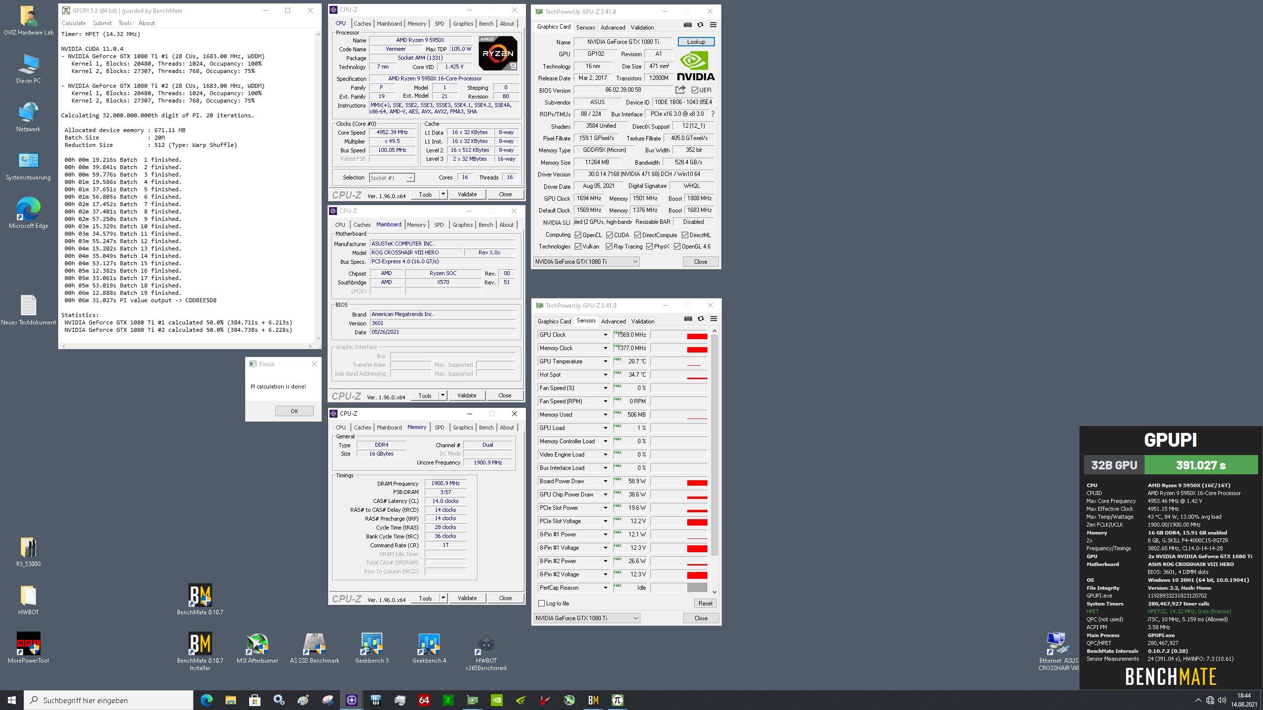The width and height of the screenshot is (1263, 710).
Task: Click the GPUPI vertical scrollbar
Action: click(x=318, y=186)
